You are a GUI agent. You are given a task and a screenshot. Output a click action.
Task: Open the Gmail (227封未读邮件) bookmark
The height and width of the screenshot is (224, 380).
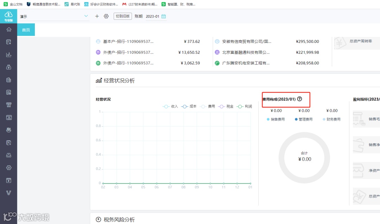[x=140, y=4]
